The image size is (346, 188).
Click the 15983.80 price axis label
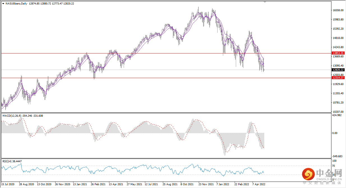(x=338, y=20)
